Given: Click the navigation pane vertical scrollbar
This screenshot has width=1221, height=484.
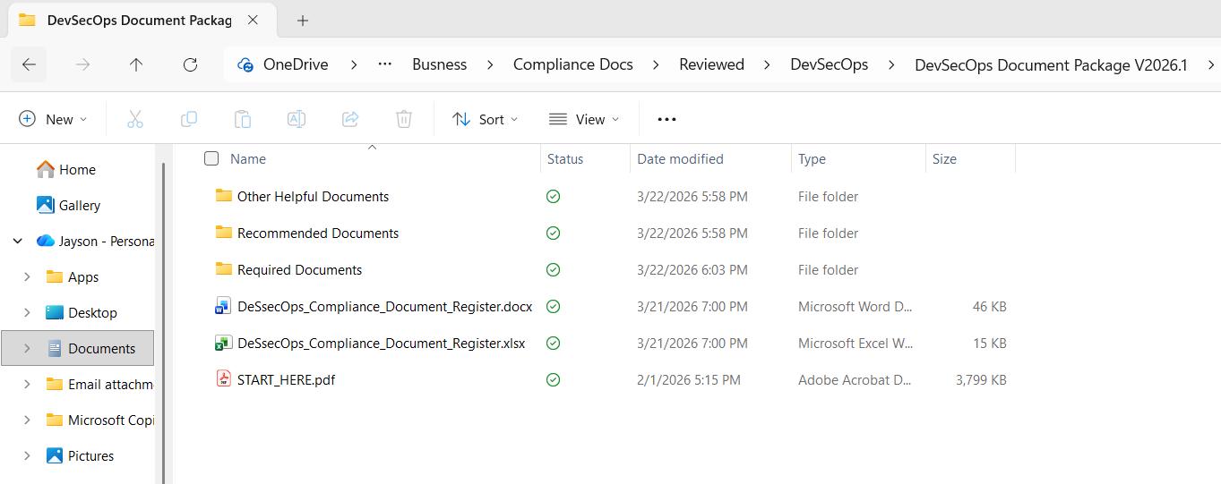Looking at the screenshot, I should pyautogui.click(x=163, y=322).
